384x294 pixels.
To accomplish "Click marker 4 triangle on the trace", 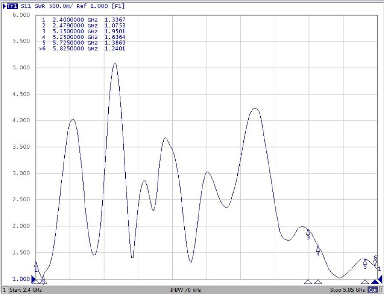I will click(x=318, y=249).
